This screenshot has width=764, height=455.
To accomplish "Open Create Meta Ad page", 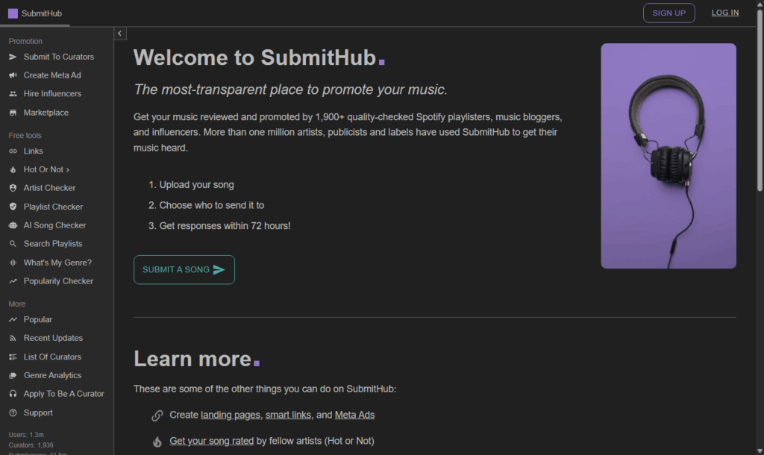I will click(52, 75).
